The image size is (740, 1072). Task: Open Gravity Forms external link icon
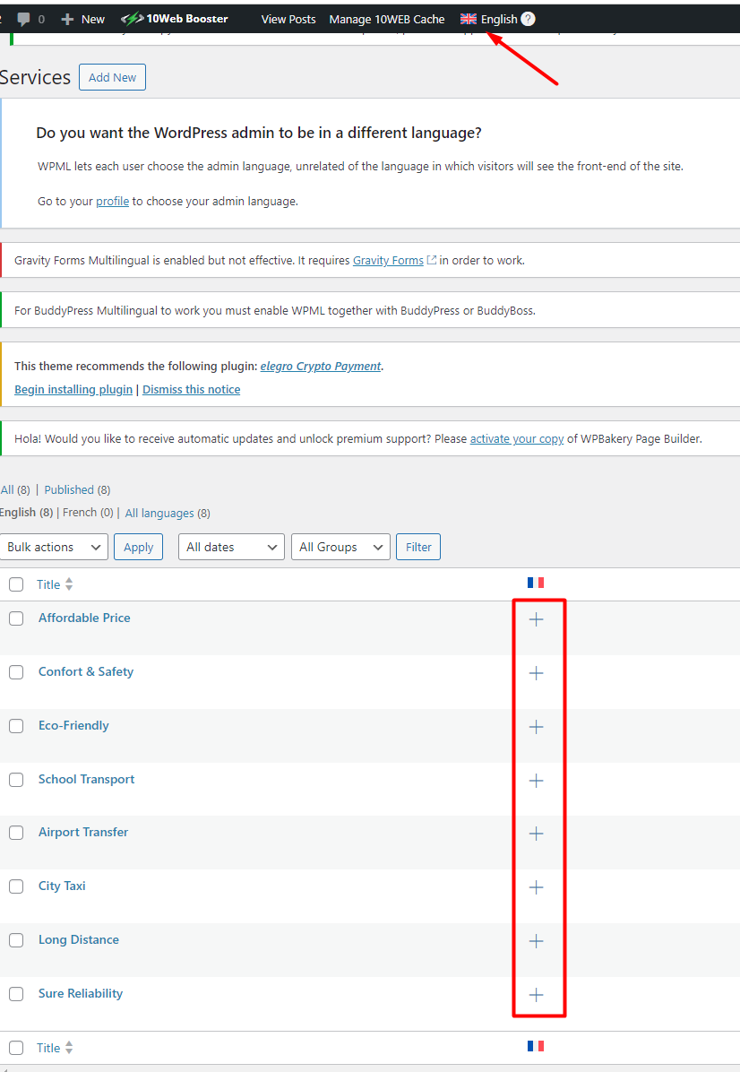431,260
